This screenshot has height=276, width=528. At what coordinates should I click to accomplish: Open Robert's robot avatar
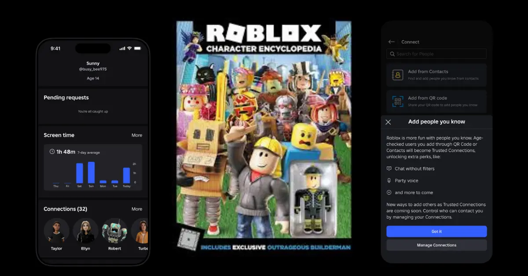pyautogui.click(x=114, y=231)
